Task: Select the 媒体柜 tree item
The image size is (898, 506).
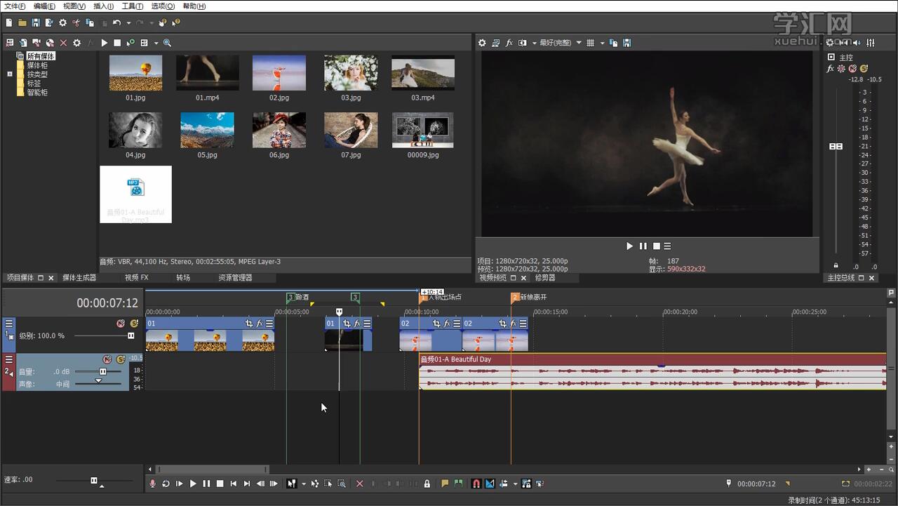Action: (x=37, y=65)
